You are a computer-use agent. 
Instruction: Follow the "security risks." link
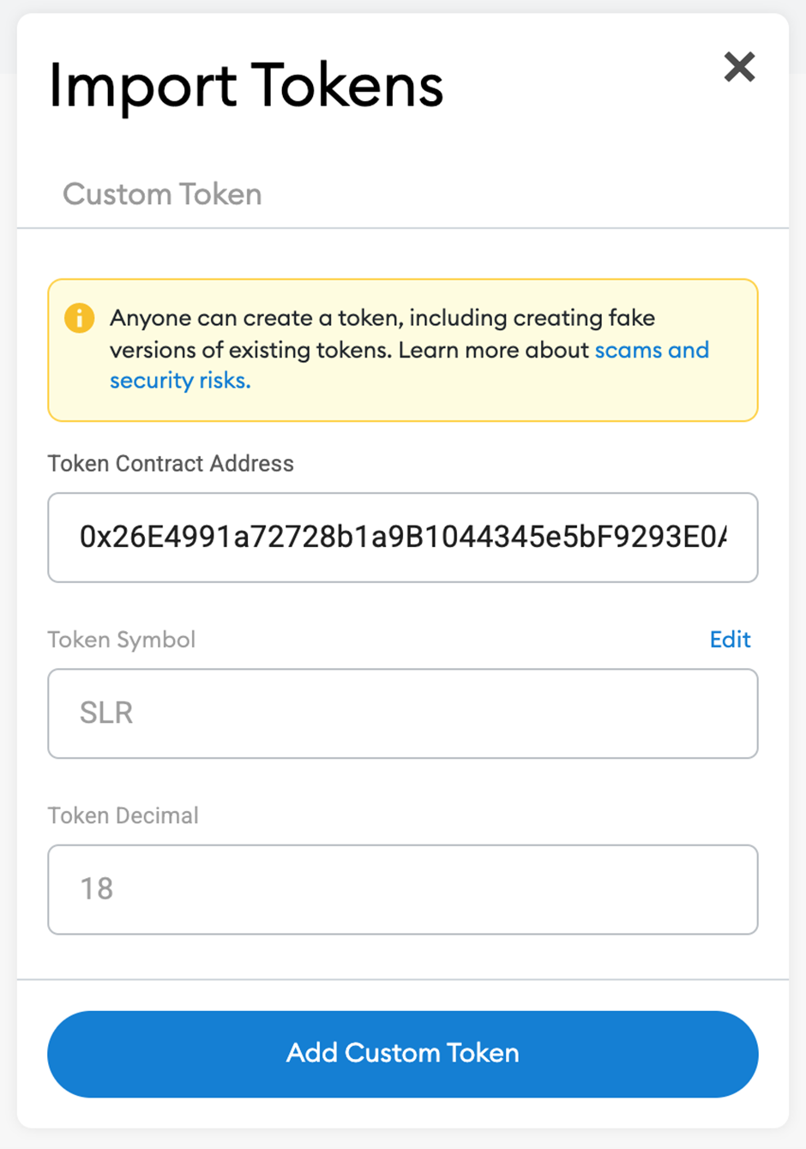point(180,381)
